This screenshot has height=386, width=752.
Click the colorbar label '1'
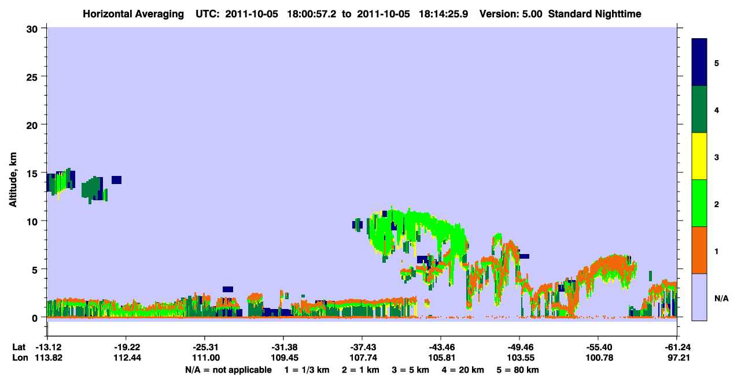(717, 250)
